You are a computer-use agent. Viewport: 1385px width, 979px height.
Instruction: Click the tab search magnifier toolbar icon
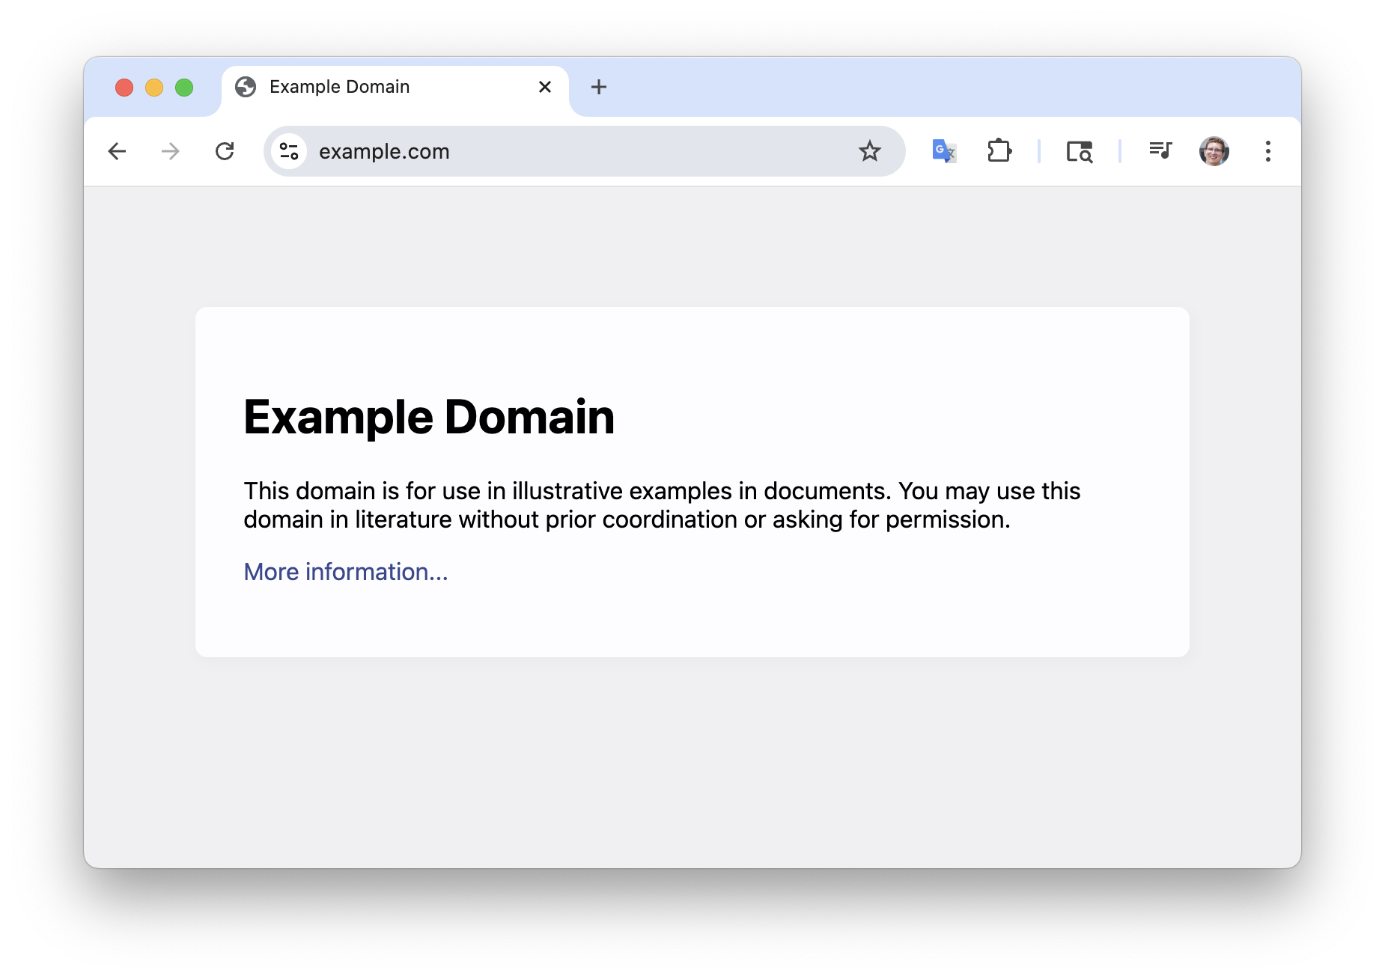(x=1079, y=151)
